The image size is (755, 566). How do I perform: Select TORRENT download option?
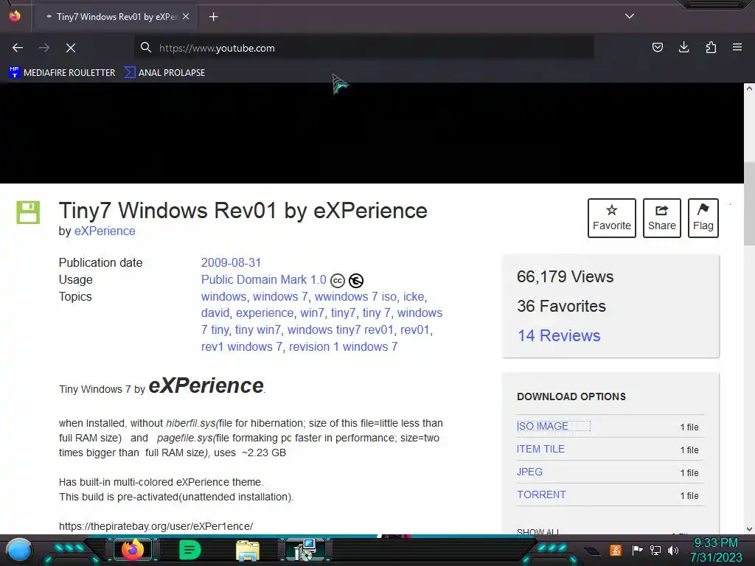point(541,495)
